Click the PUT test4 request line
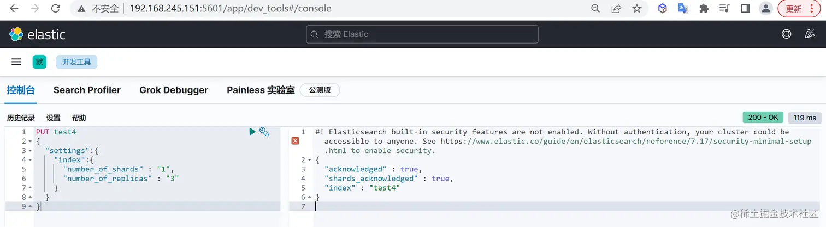 coord(56,132)
